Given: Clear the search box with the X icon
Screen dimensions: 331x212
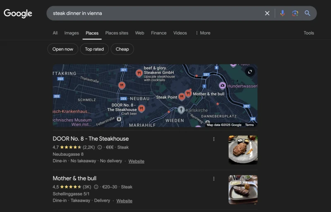Looking at the screenshot, I should coord(267,13).
